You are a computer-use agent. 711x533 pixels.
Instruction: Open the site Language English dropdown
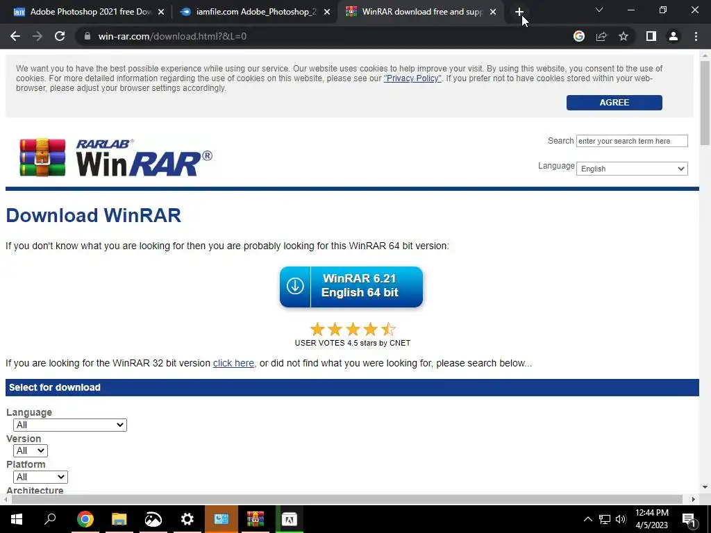632,169
